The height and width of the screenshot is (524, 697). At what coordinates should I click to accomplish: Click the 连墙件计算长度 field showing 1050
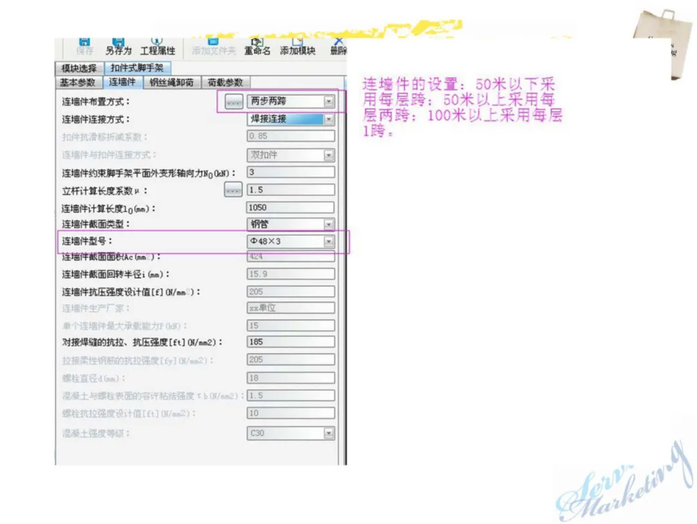(290, 208)
